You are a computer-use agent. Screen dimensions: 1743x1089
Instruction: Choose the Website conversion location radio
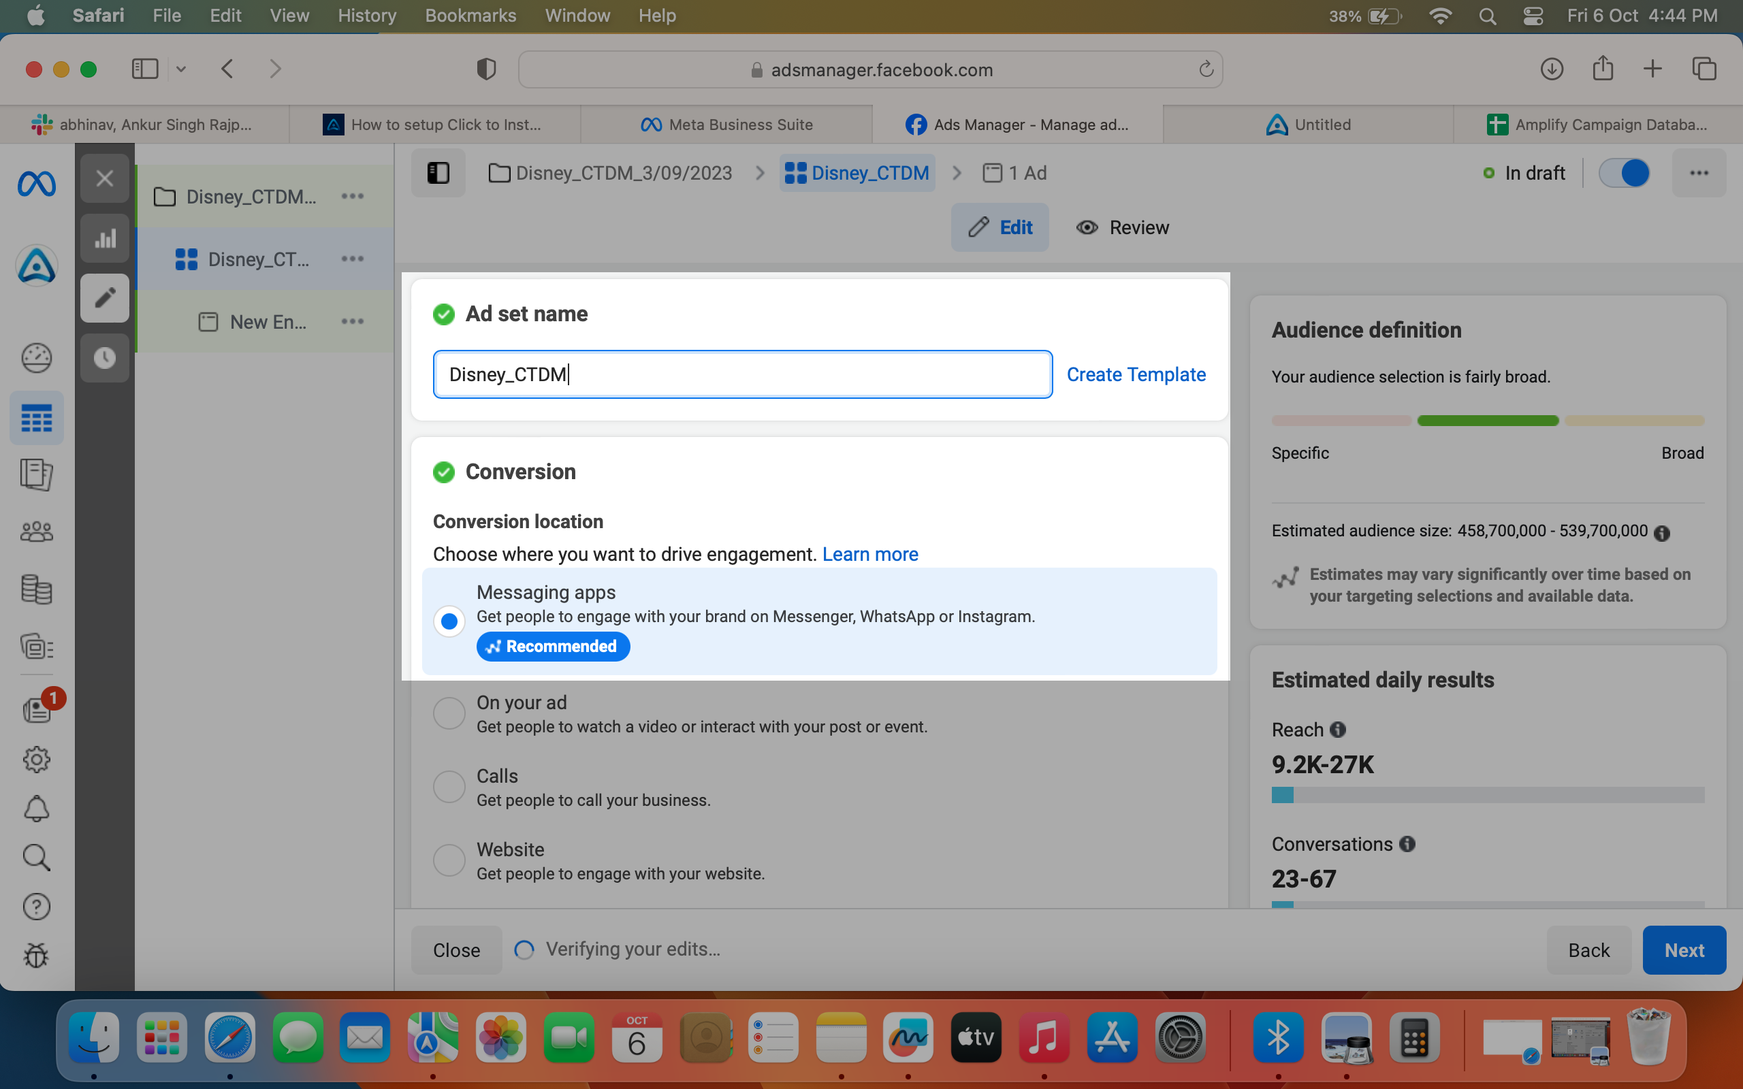click(x=449, y=860)
